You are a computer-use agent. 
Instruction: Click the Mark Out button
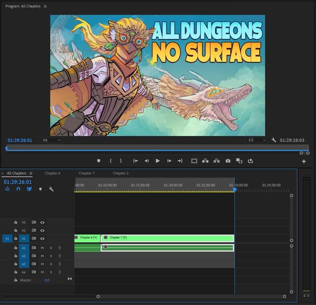pyautogui.click(x=121, y=161)
